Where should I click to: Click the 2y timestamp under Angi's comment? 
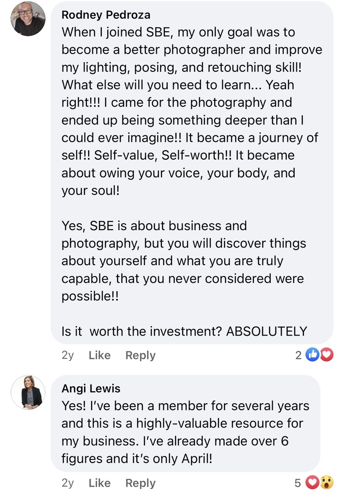coord(68,483)
